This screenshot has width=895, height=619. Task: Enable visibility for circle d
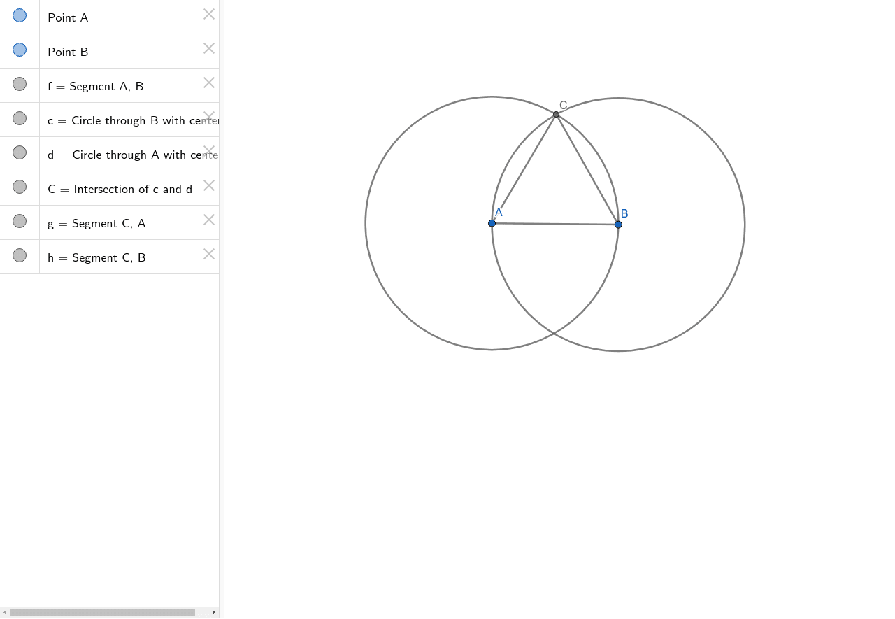[19, 152]
